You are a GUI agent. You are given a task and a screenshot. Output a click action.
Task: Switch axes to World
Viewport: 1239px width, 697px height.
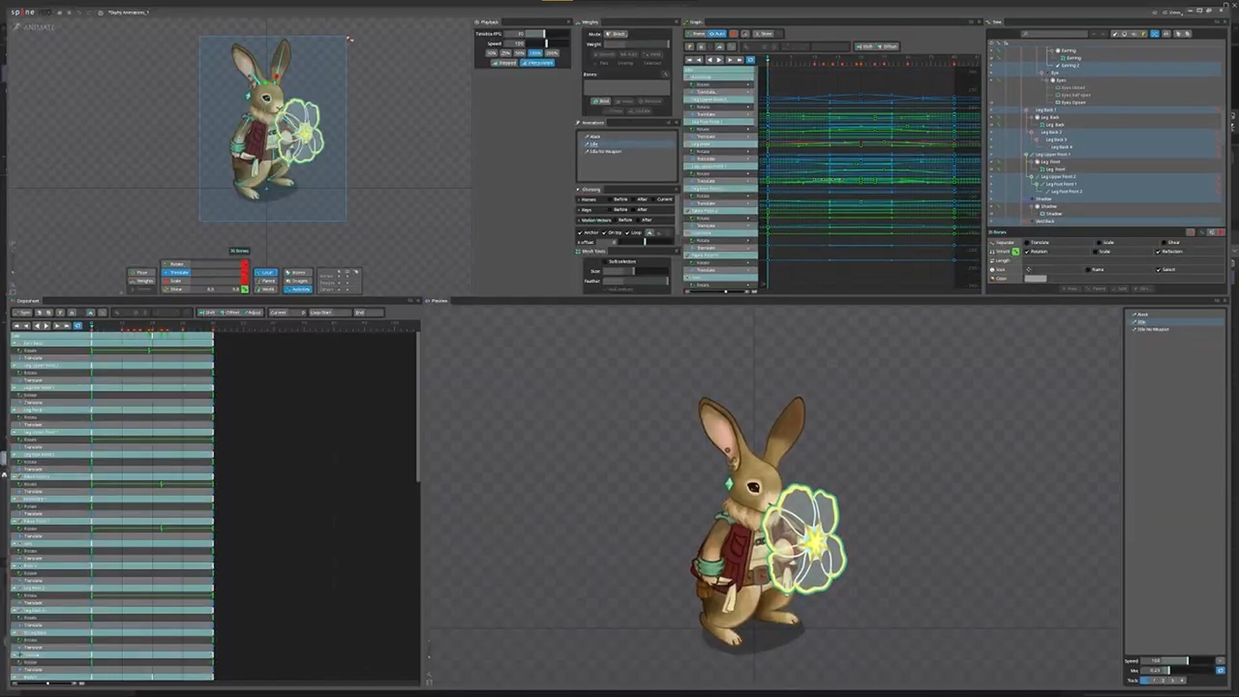(266, 289)
